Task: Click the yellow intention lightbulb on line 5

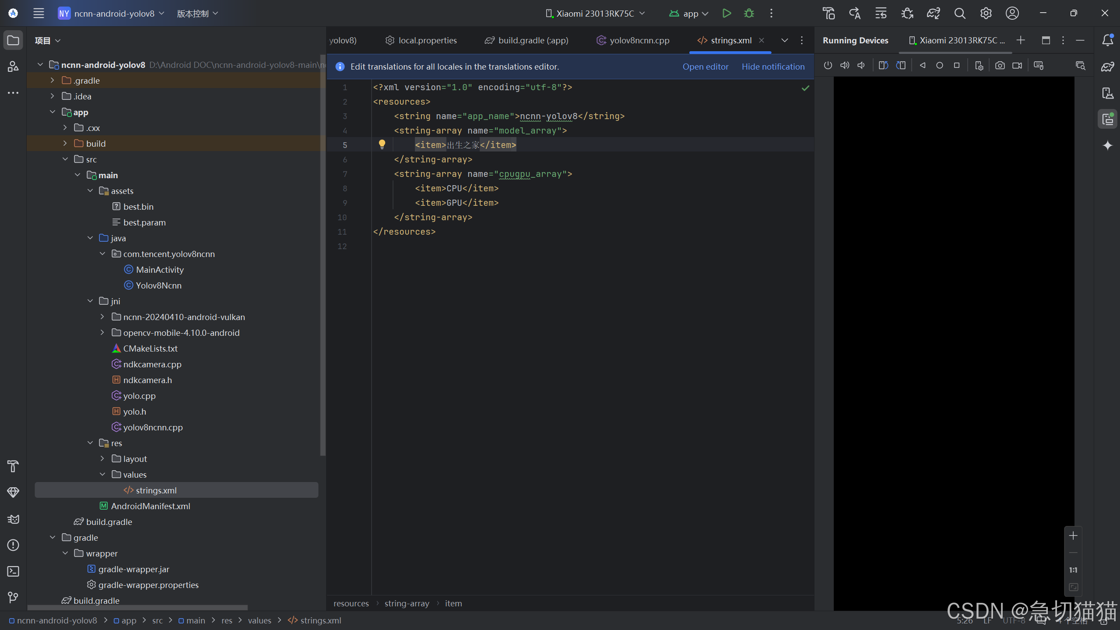Action: [382, 144]
